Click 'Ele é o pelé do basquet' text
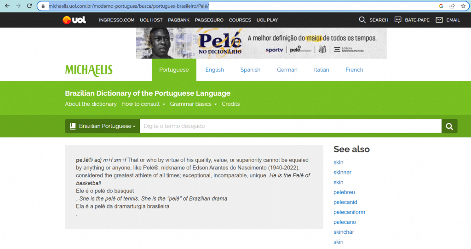The height and width of the screenshot is (249, 471). pos(105,191)
